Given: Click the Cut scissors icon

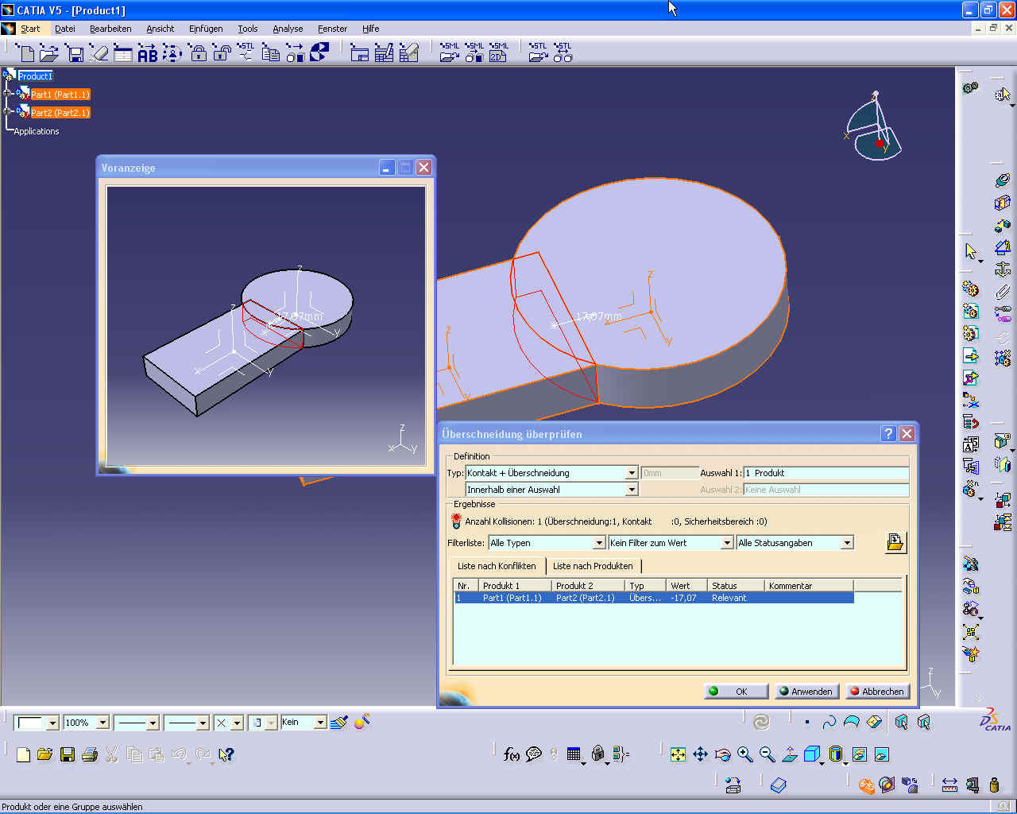Looking at the screenshot, I should pos(112,754).
